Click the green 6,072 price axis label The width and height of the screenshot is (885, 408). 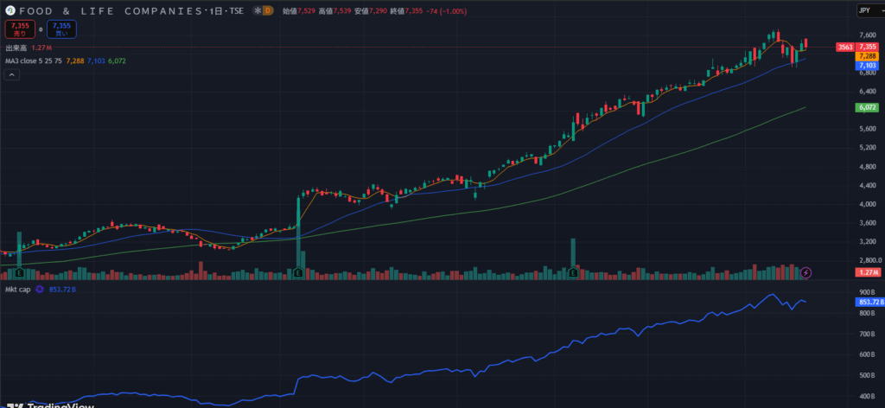click(868, 107)
